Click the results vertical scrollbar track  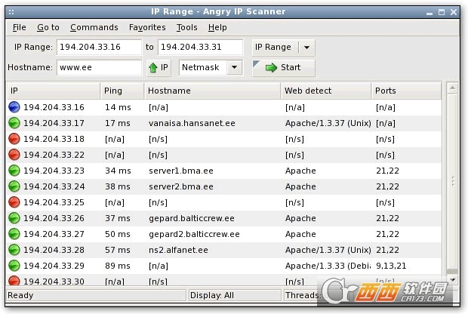[452, 181]
